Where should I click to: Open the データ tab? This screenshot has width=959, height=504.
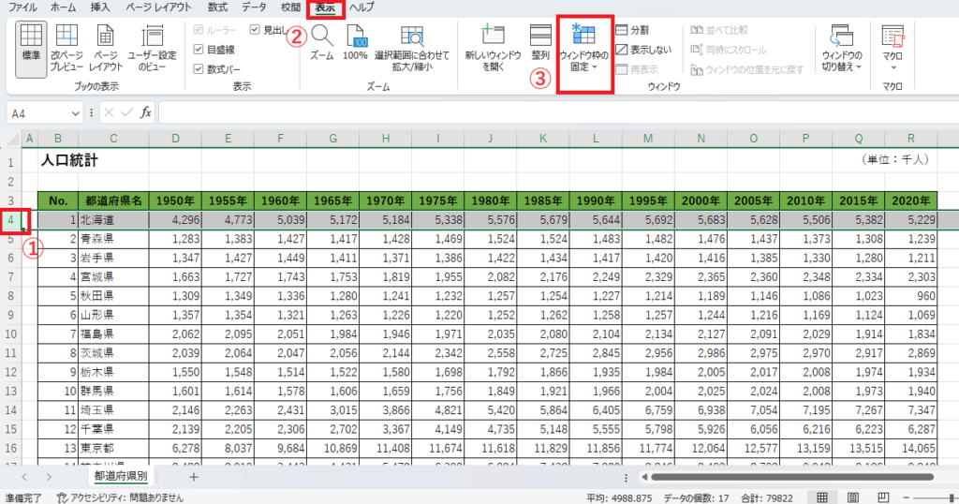254,7
